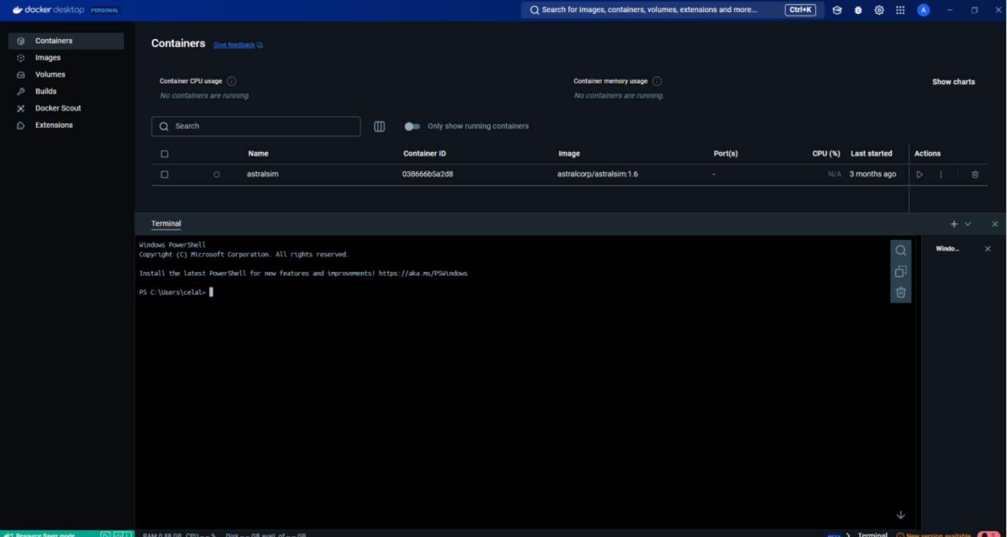1007x537 pixels.
Task: Click the Builds wrench icon in sidebar
Action: [x=21, y=92]
